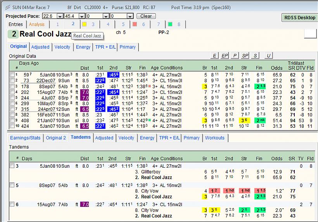Click the Odds column header in Original Data
The width and height of the screenshot is (318, 222).
click(x=277, y=68)
